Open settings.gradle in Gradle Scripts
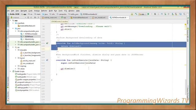 [22, 88]
